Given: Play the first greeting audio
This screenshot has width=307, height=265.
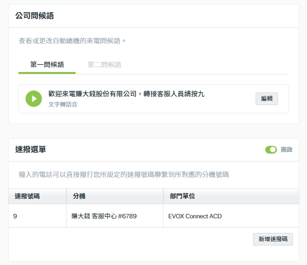Looking at the screenshot, I should pyautogui.click(x=33, y=99).
